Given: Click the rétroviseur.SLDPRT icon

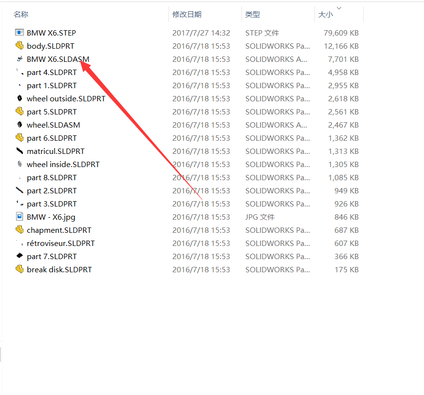Looking at the screenshot, I should click(x=19, y=243).
